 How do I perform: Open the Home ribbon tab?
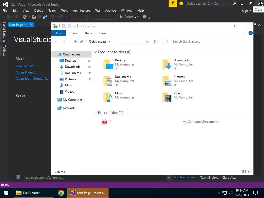click(73, 33)
